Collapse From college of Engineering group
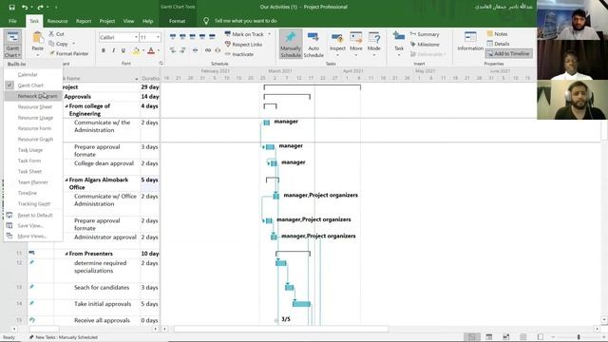This screenshot has height=342, width=608. [66, 105]
